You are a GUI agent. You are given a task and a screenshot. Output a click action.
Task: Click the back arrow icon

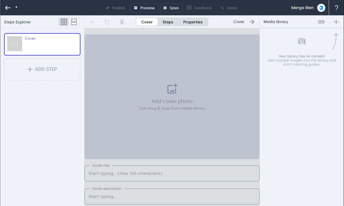pyautogui.click(x=8, y=8)
